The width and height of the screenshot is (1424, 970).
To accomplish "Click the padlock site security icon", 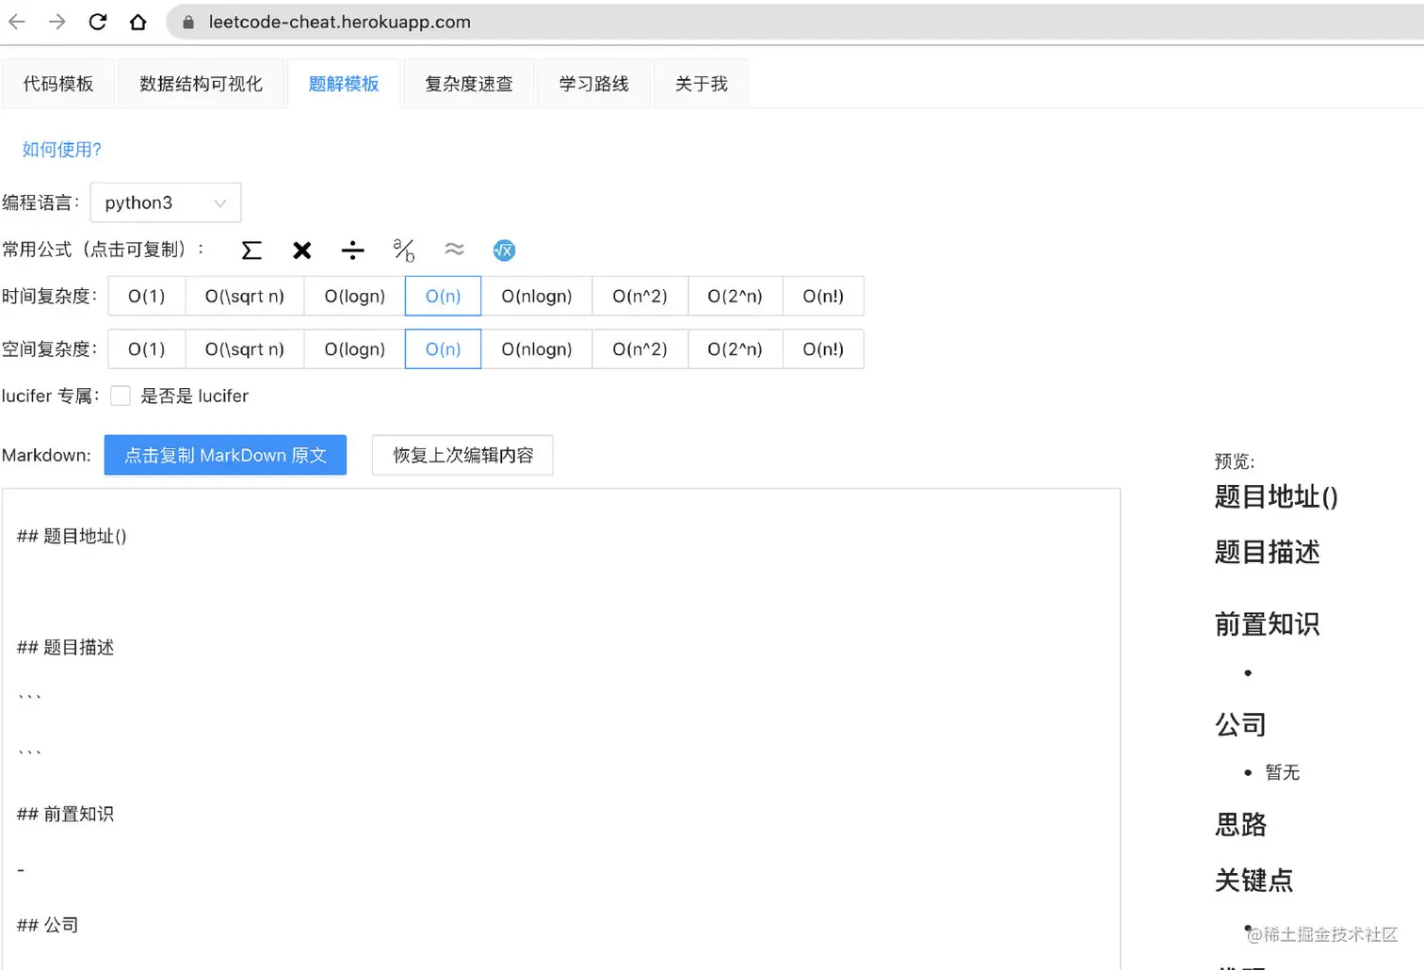I will (188, 22).
